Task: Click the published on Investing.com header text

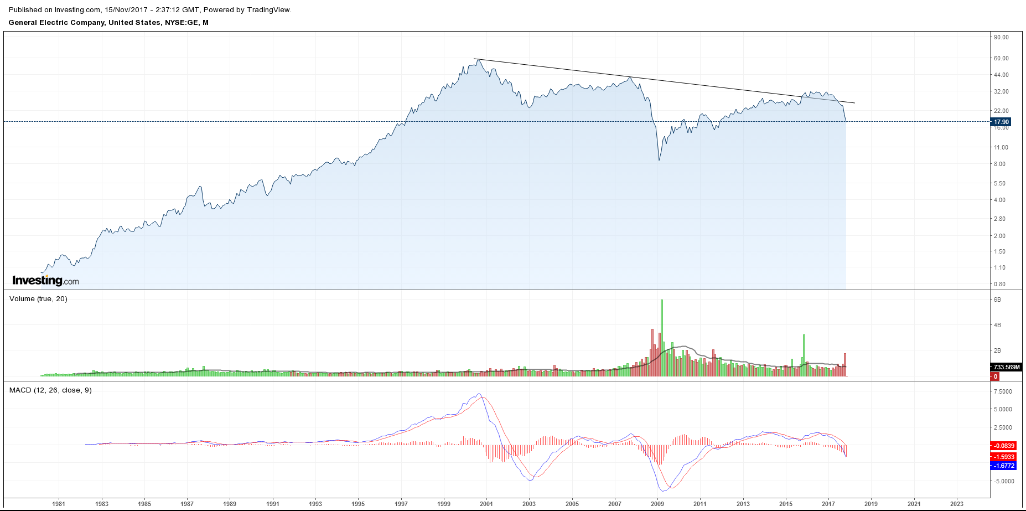Action: (x=150, y=9)
